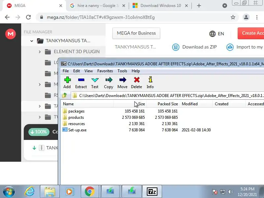
Task: Sort by the Packed Size column header
Action: click(x=163, y=104)
